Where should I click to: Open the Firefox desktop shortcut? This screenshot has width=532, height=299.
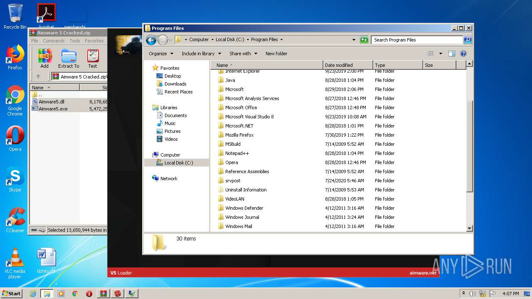click(15, 57)
